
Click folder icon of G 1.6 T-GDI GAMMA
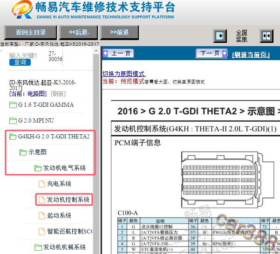[x=13, y=105]
